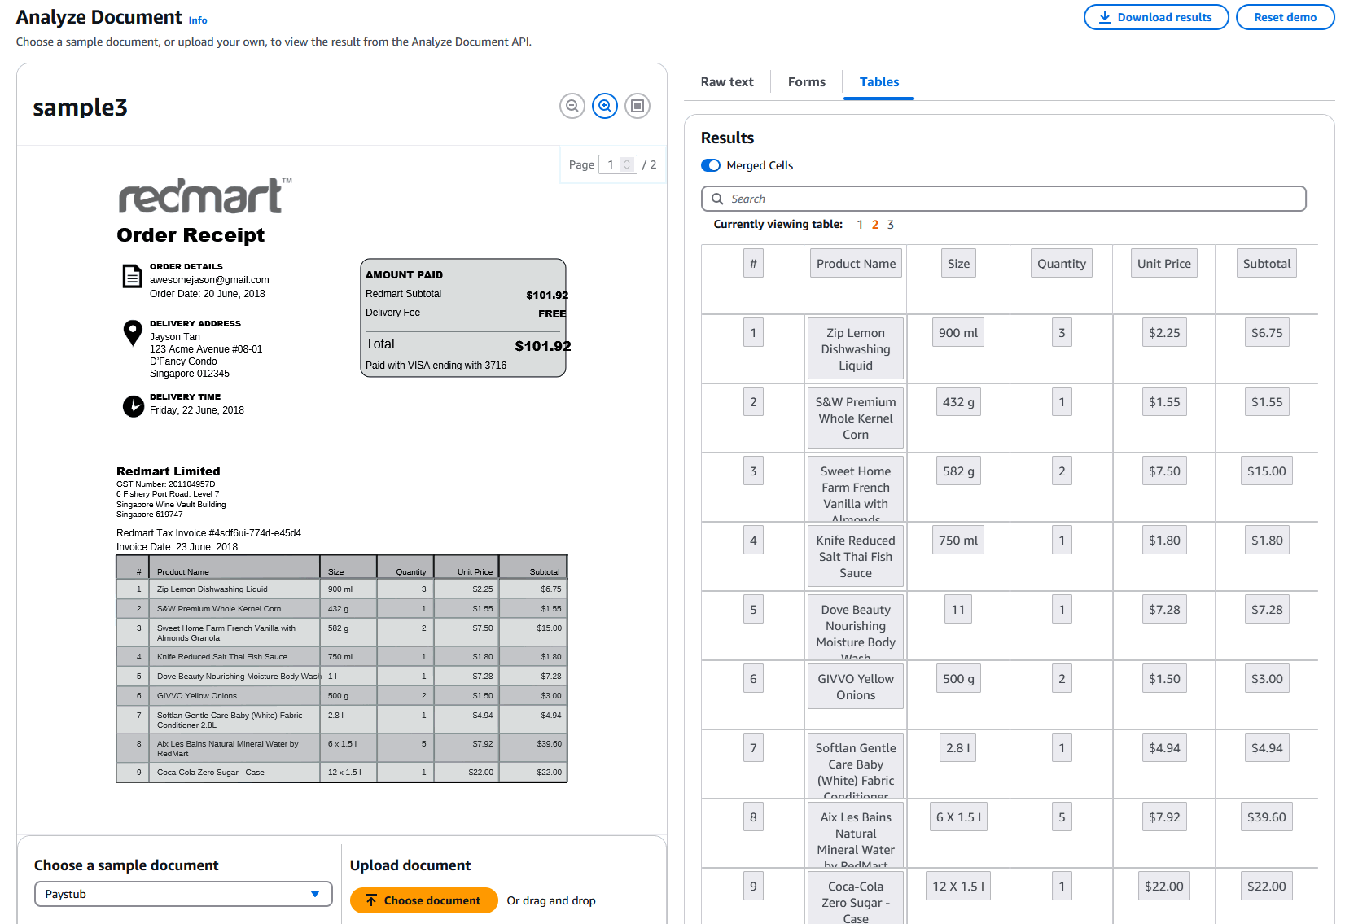Zoom out the sample3 document preview
The height and width of the screenshot is (924, 1345).
point(572,106)
